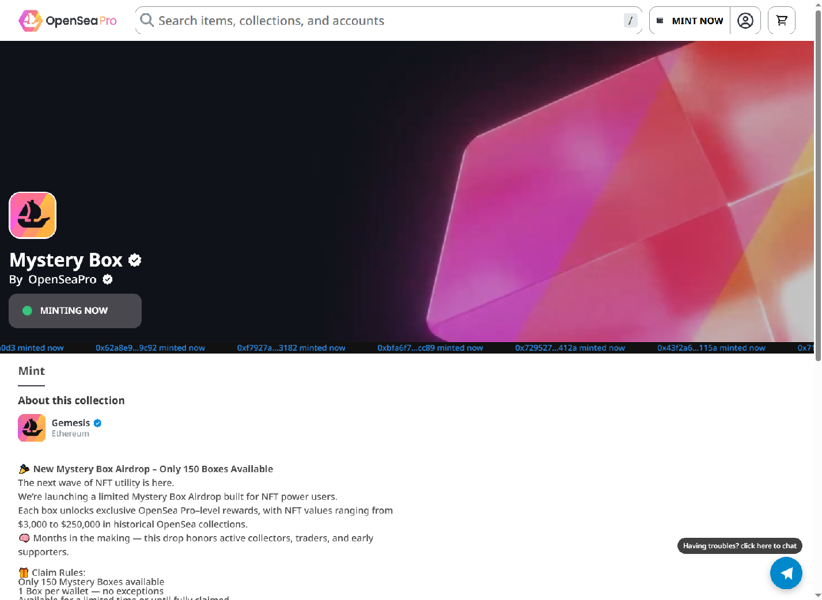Click the 'Claim Rules:' heading
Screen dimensions: 822x600
click(x=59, y=572)
